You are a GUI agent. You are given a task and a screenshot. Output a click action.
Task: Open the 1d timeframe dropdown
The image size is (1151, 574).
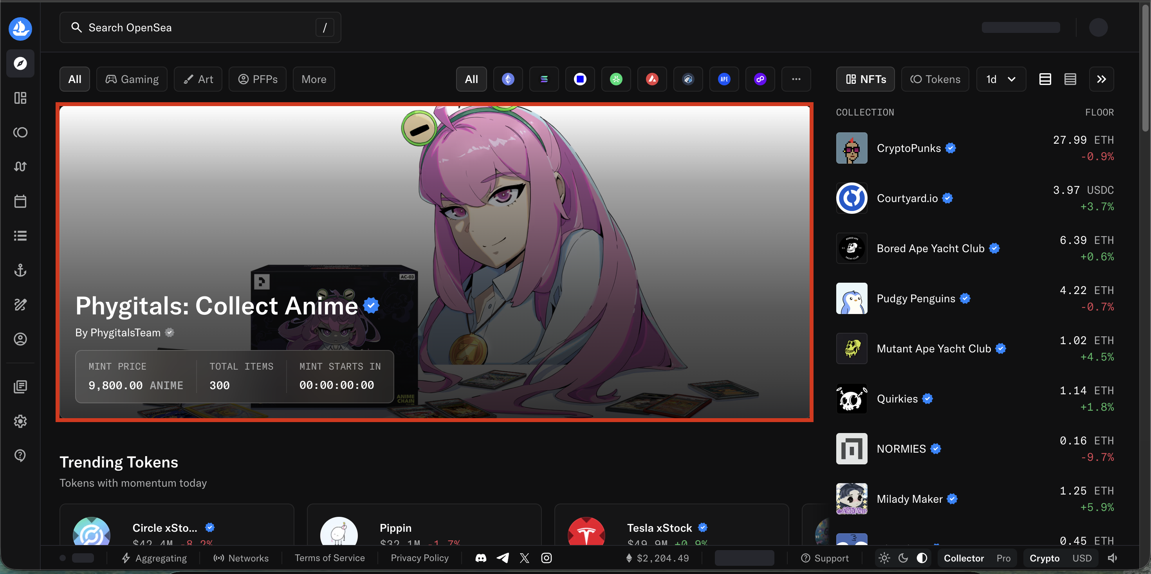[x=1001, y=79]
